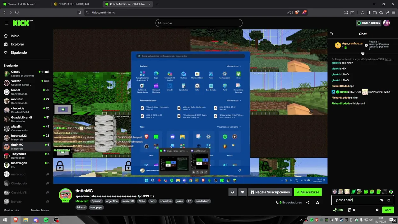The width and height of the screenshot is (398, 224).
Task: Click the chat message input box
Action: click(363, 200)
